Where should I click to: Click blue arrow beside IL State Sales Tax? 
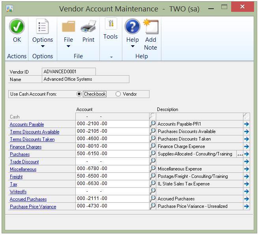247,184
